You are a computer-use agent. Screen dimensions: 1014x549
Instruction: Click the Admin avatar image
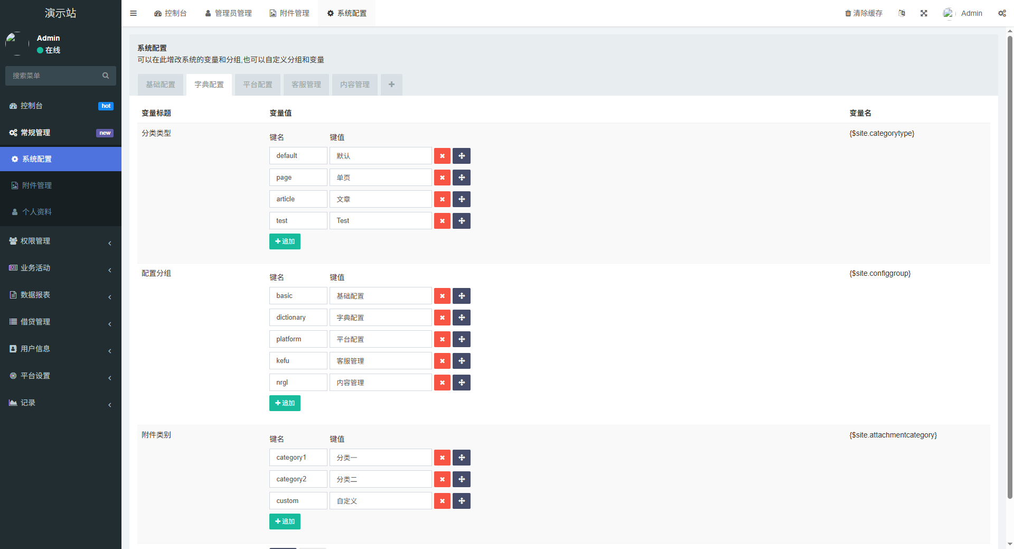click(x=948, y=13)
